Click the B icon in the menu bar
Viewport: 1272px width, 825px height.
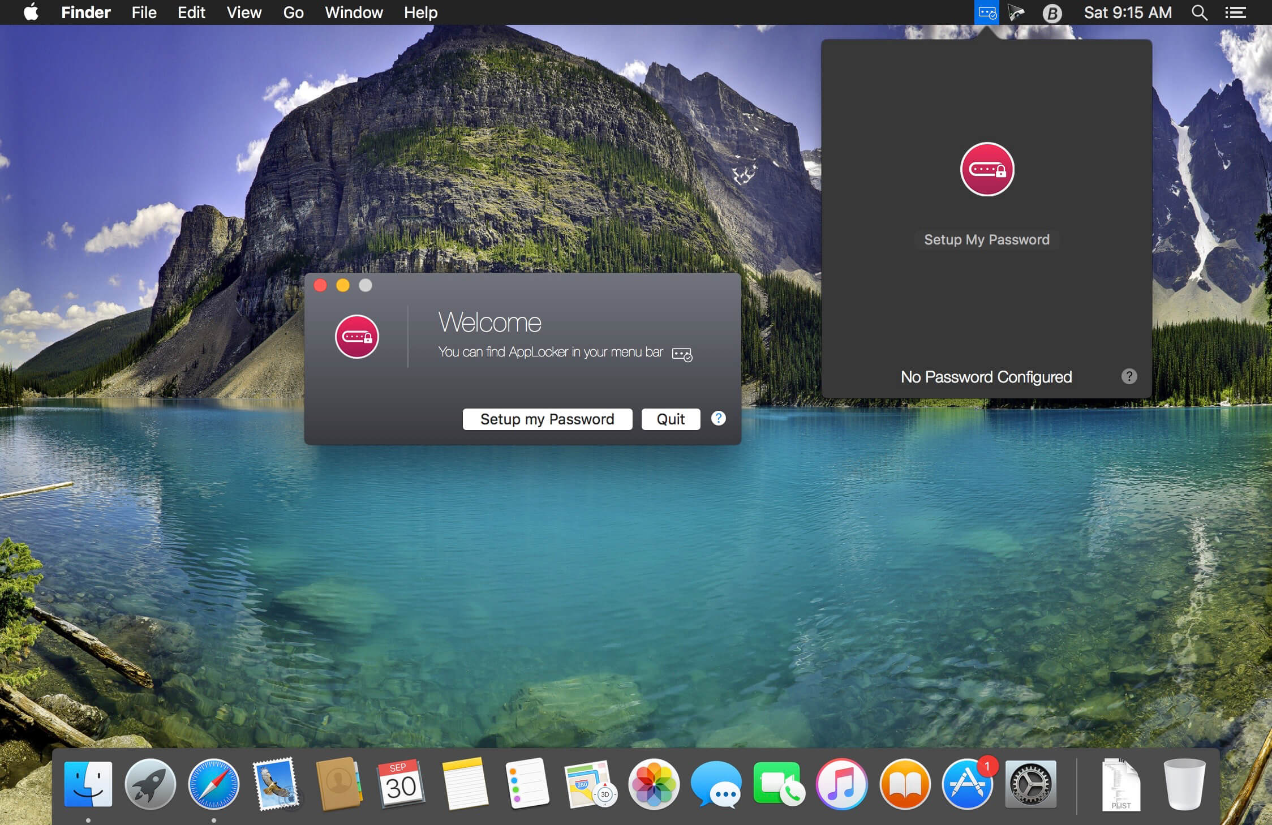(1052, 12)
